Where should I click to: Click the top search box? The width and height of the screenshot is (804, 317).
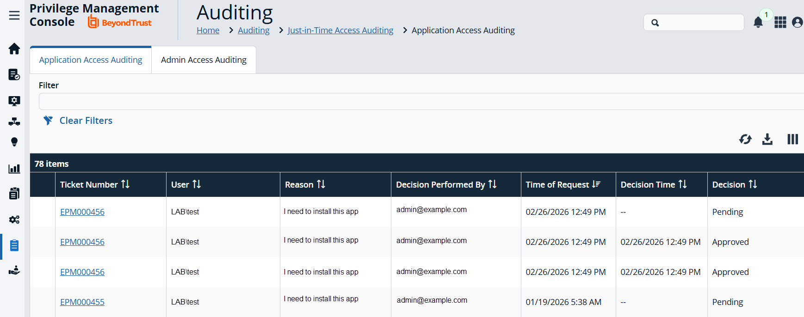[x=694, y=22]
